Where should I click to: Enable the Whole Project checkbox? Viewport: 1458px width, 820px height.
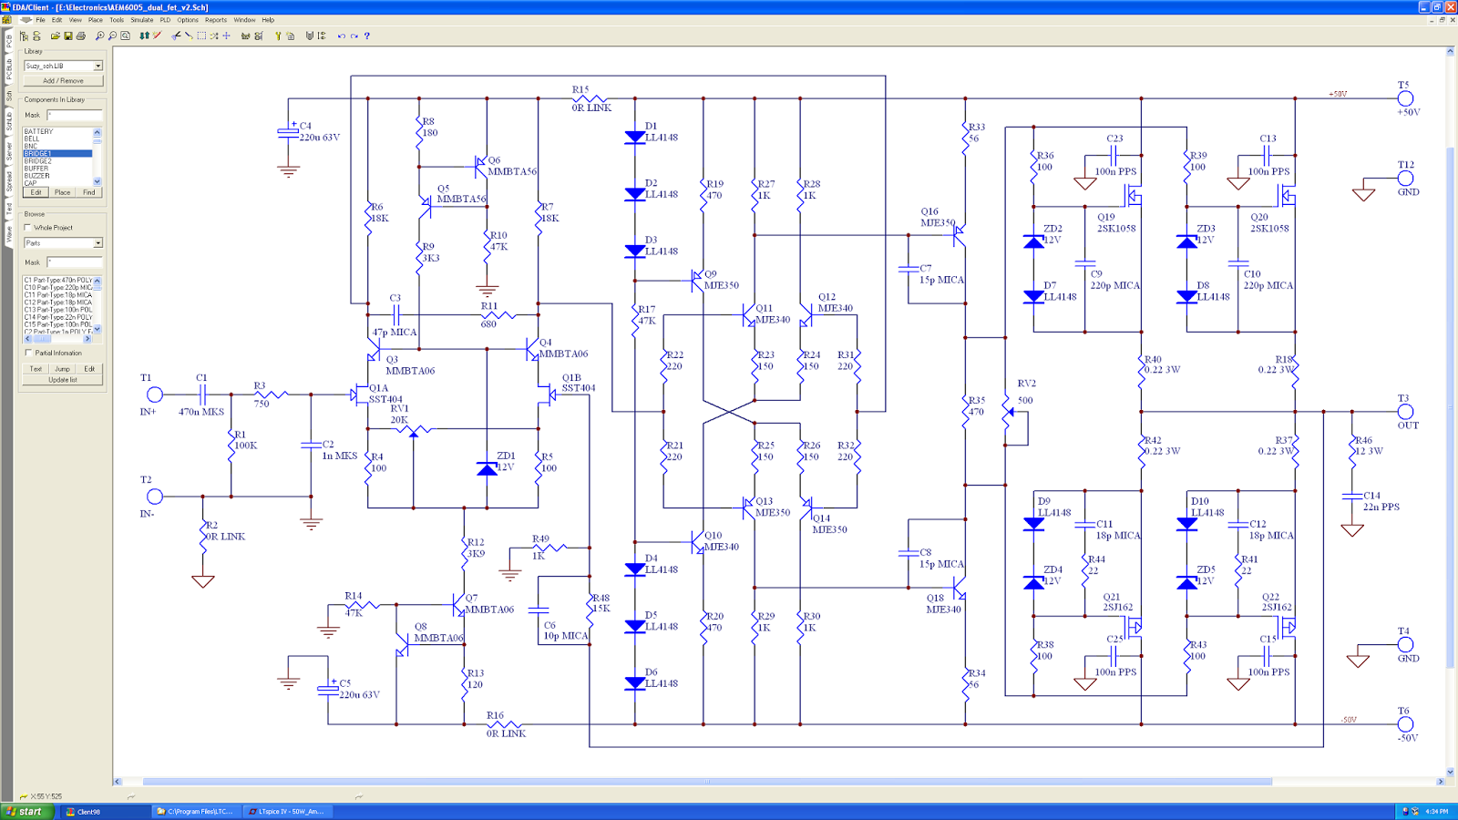[27, 228]
